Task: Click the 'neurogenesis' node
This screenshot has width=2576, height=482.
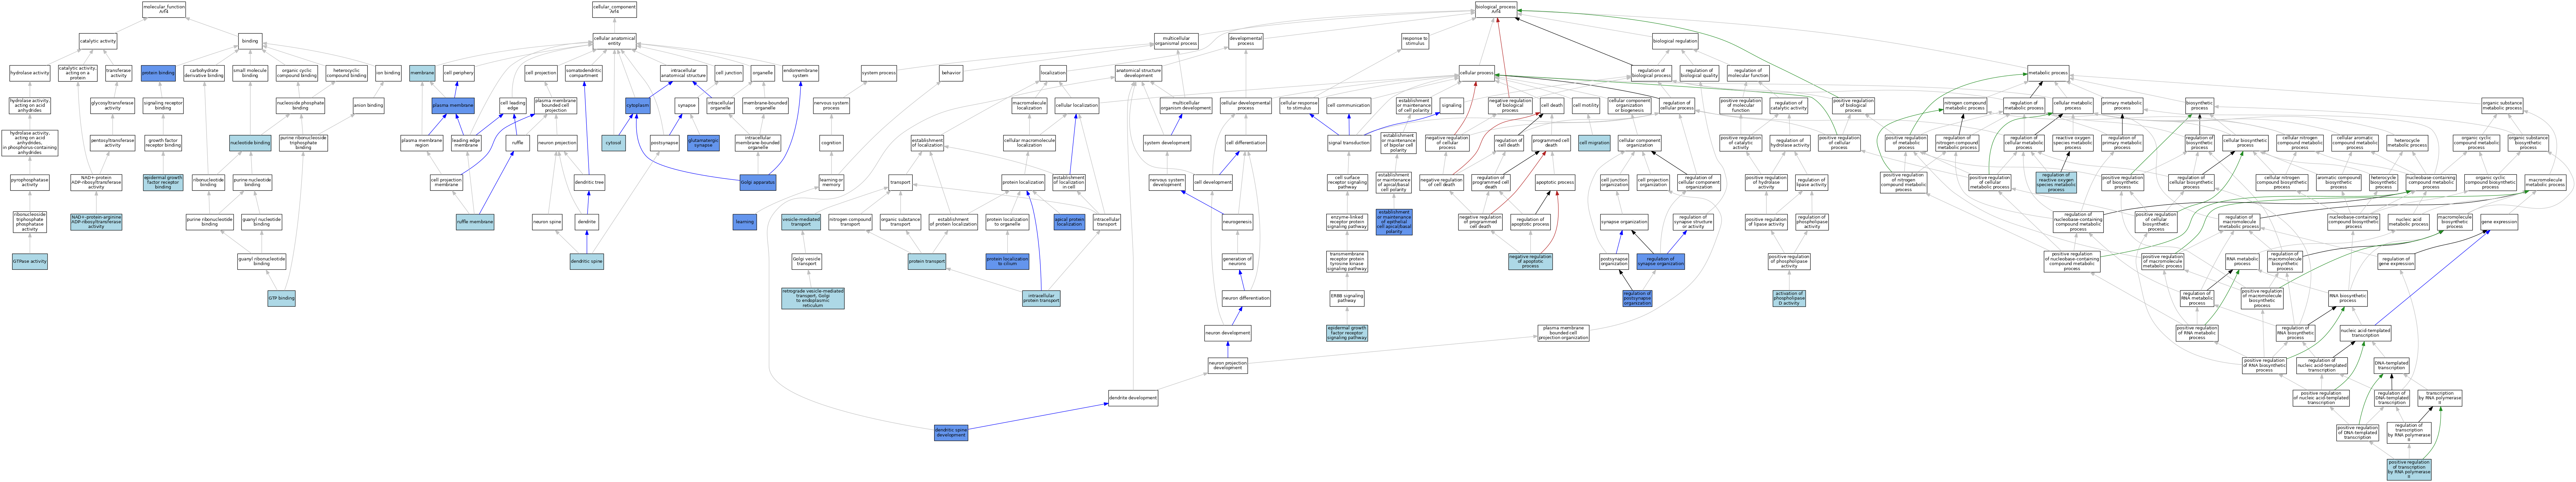Action: pyautogui.click(x=1237, y=222)
